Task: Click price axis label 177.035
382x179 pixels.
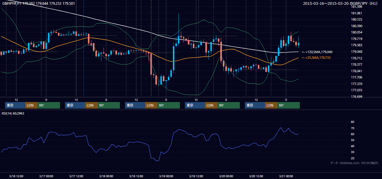Action: [356, 90]
